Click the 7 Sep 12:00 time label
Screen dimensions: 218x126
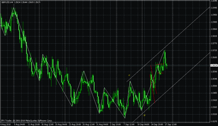[x=129, y=124]
